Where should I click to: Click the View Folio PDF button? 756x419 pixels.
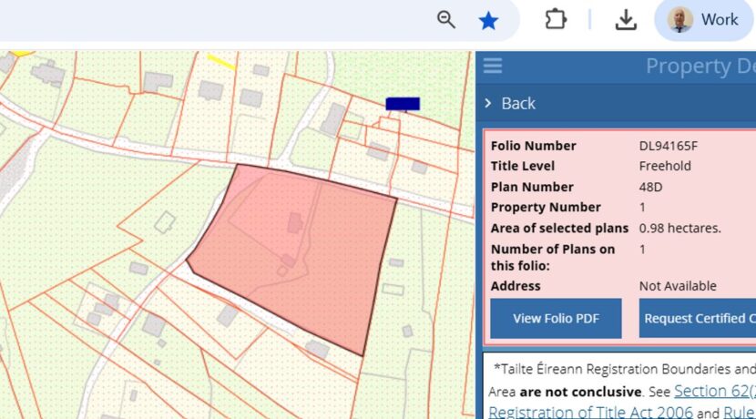(x=556, y=319)
